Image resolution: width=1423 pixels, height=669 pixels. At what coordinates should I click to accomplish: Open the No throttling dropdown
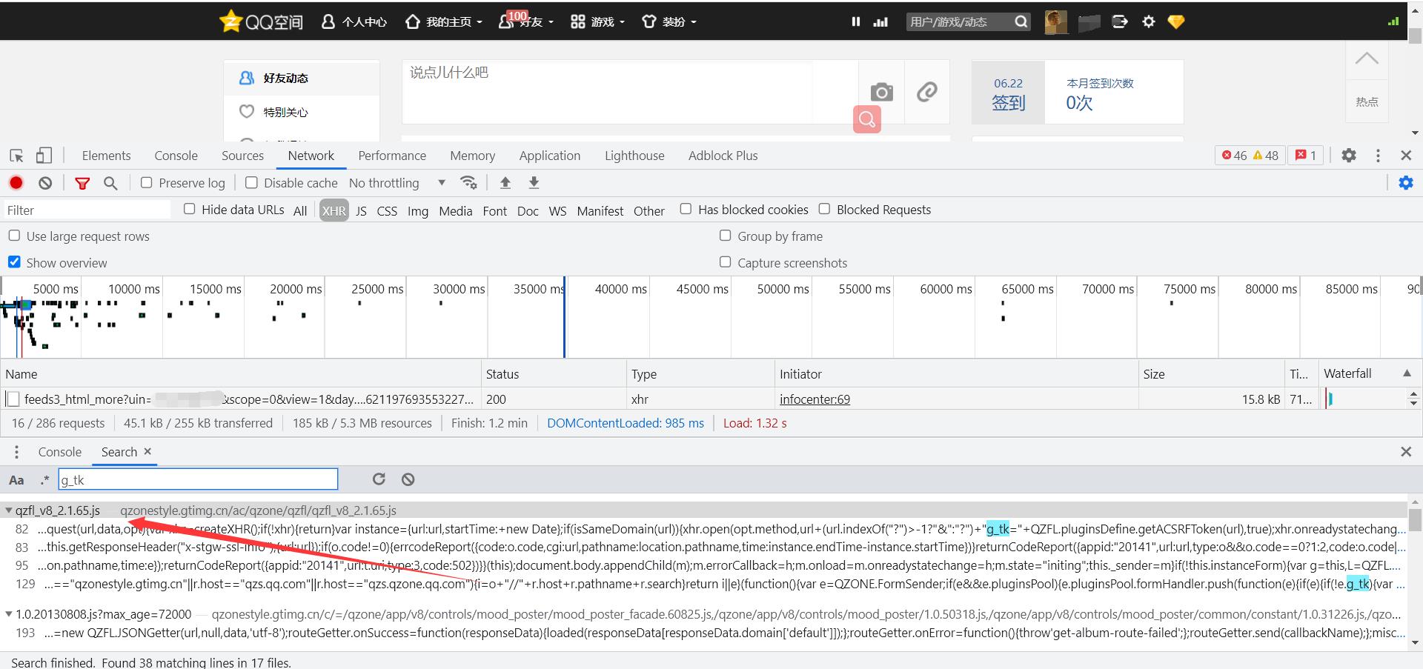click(x=397, y=183)
